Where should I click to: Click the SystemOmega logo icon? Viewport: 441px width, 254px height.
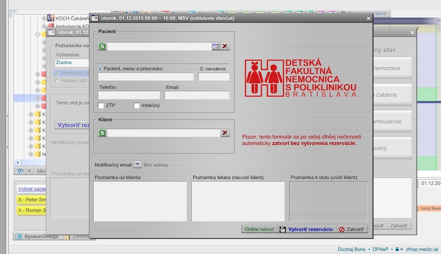(x=19, y=236)
